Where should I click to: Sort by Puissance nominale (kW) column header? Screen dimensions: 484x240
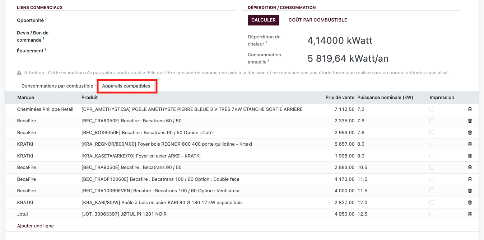[x=392, y=98]
